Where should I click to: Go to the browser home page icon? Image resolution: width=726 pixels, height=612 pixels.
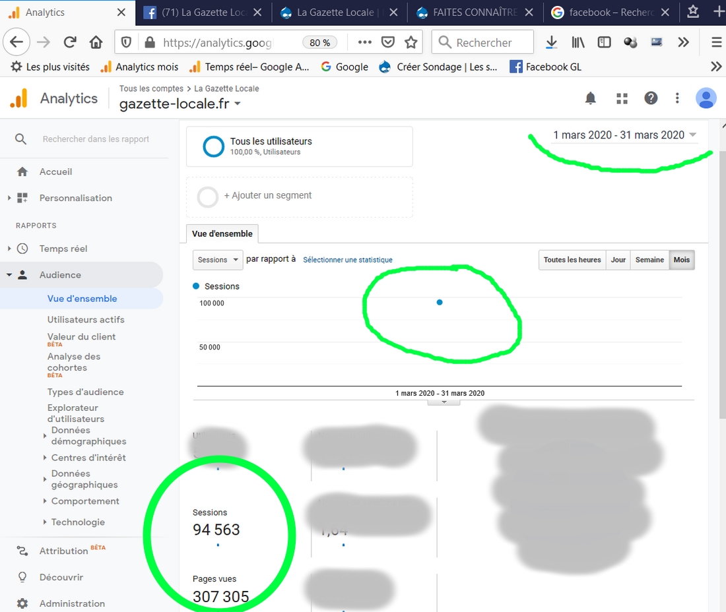pyautogui.click(x=96, y=43)
